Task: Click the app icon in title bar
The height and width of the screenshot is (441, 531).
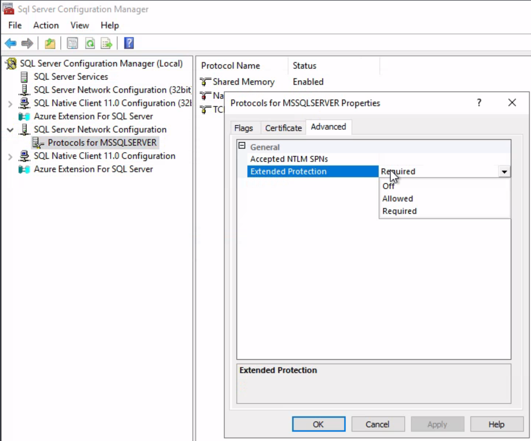Action: (x=8, y=8)
